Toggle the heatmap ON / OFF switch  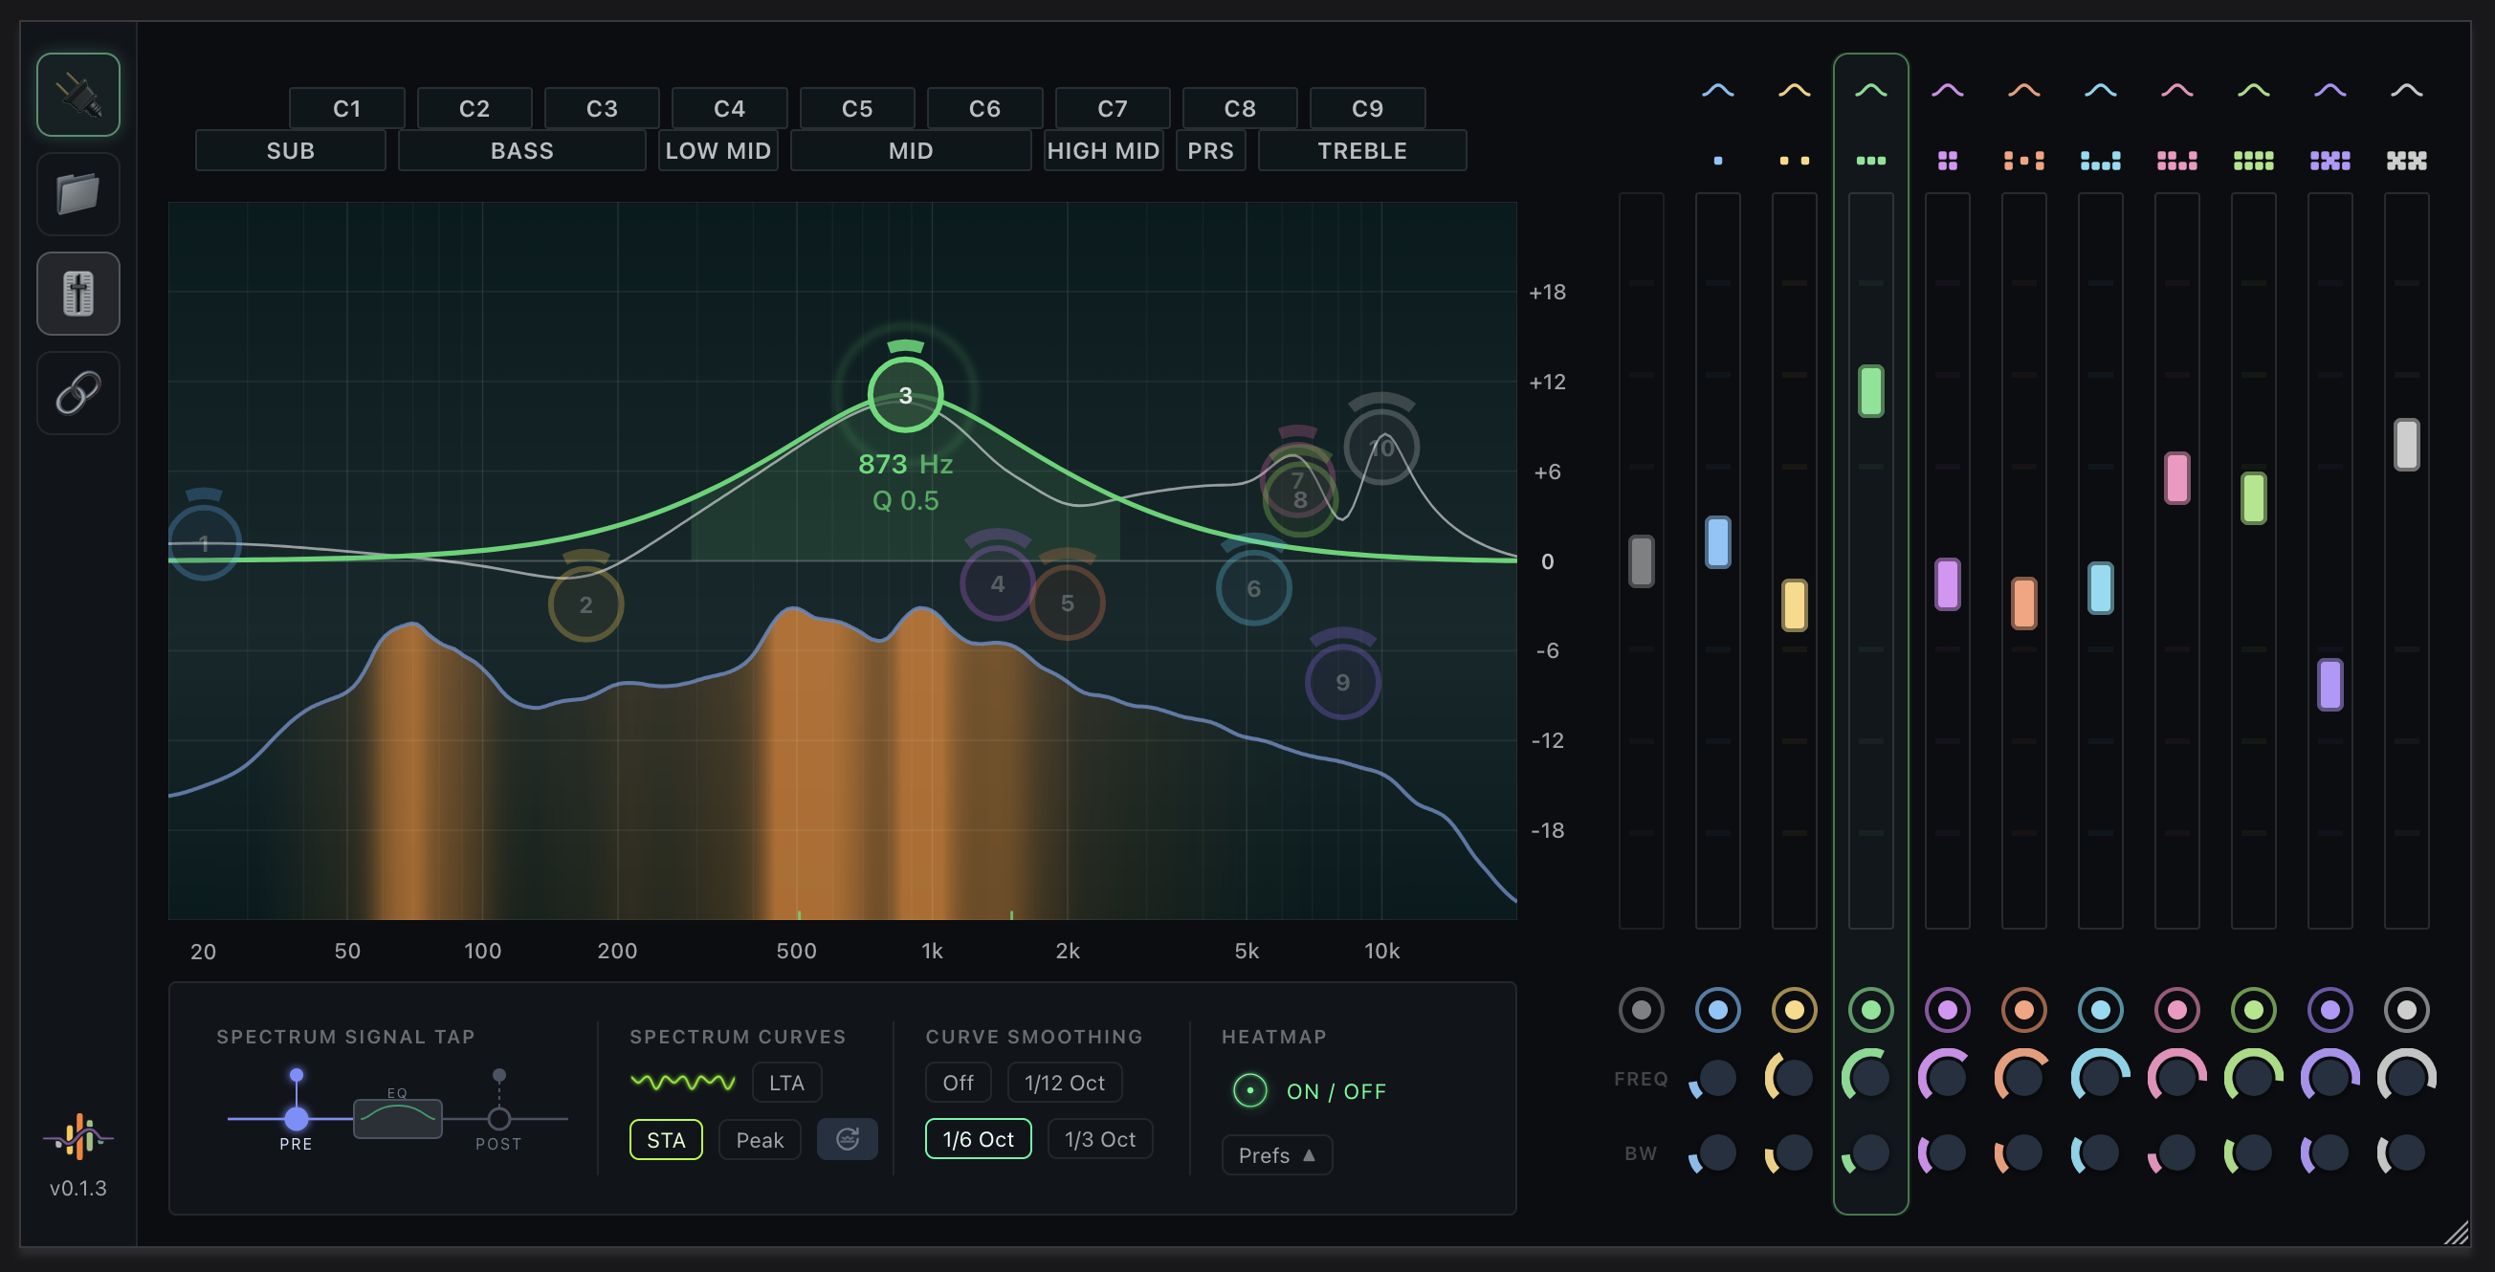1249,1091
